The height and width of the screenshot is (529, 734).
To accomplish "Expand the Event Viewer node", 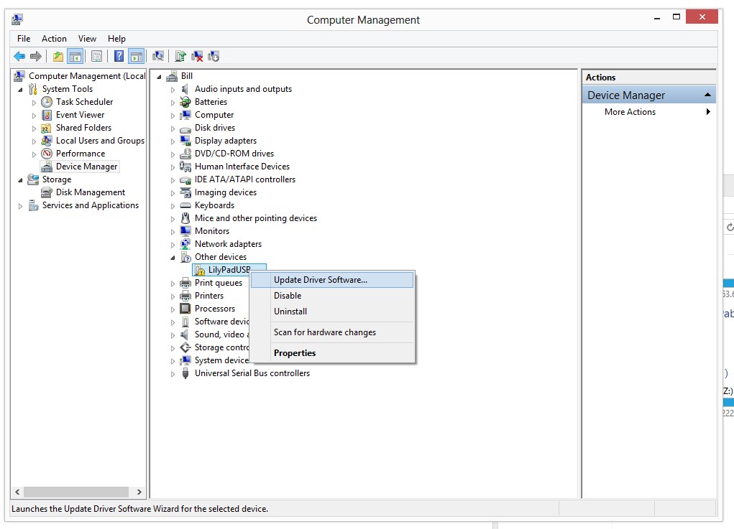I will coord(34,116).
